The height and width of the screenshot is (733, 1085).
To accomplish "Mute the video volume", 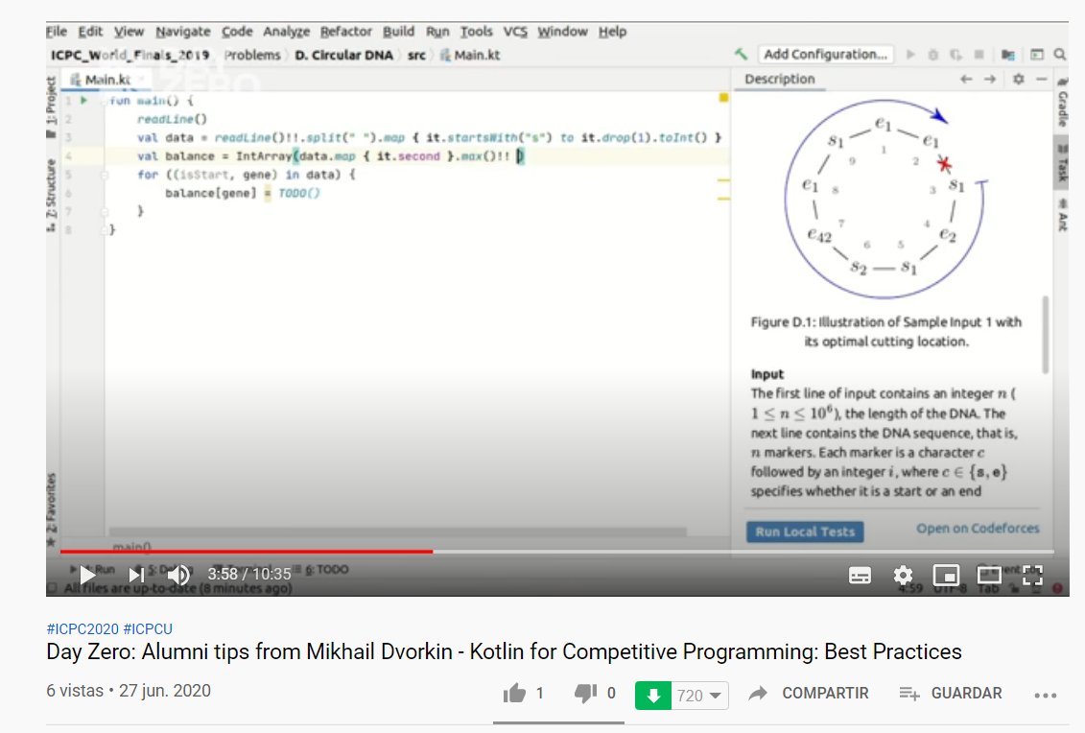I will (x=178, y=575).
